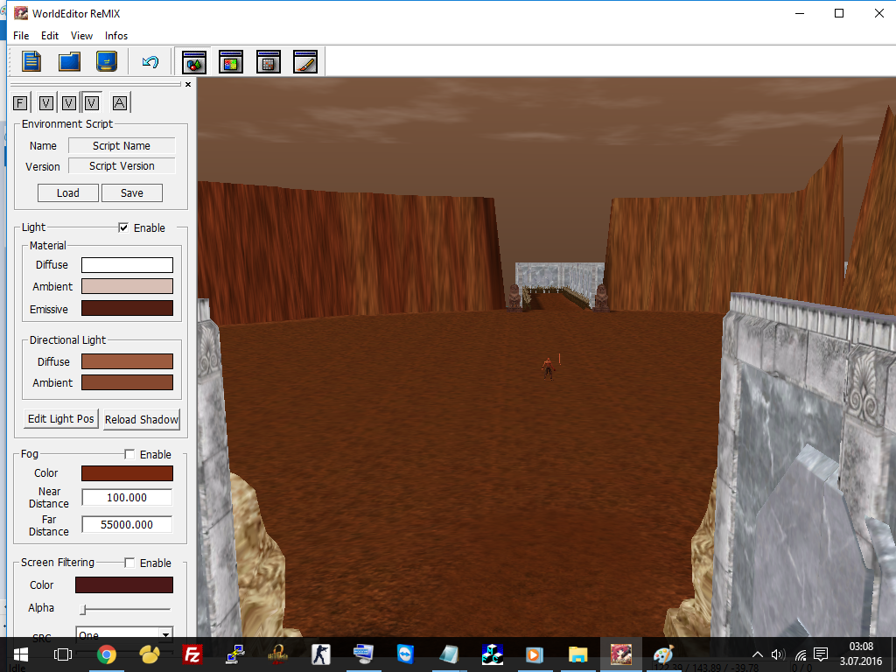Image resolution: width=896 pixels, height=672 pixels.
Task: Open TeamViewer from the taskbar
Action: (x=406, y=654)
